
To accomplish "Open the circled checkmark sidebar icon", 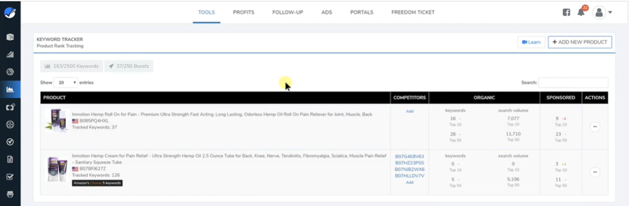I will point(10,142).
